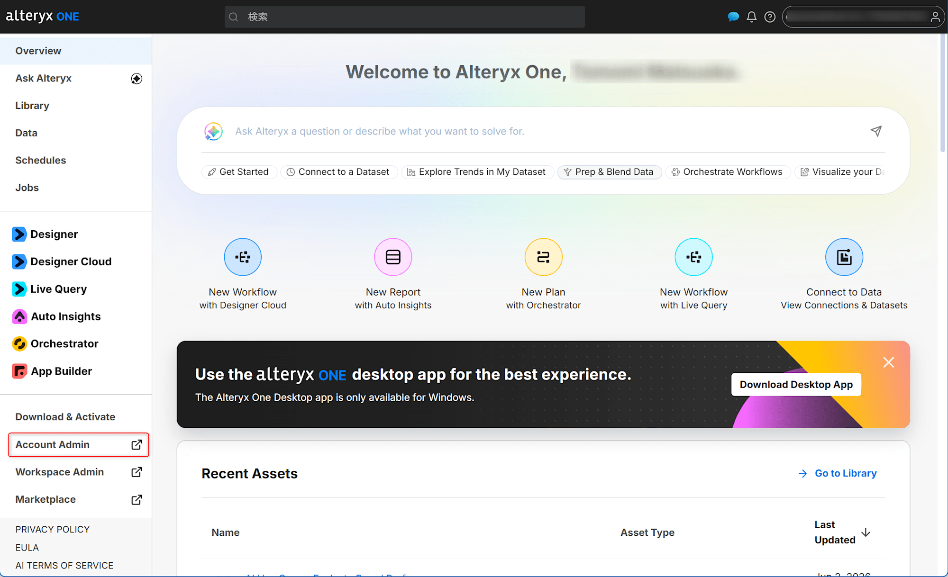
Task: Follow Go to Library link
Action: [838, 473]
